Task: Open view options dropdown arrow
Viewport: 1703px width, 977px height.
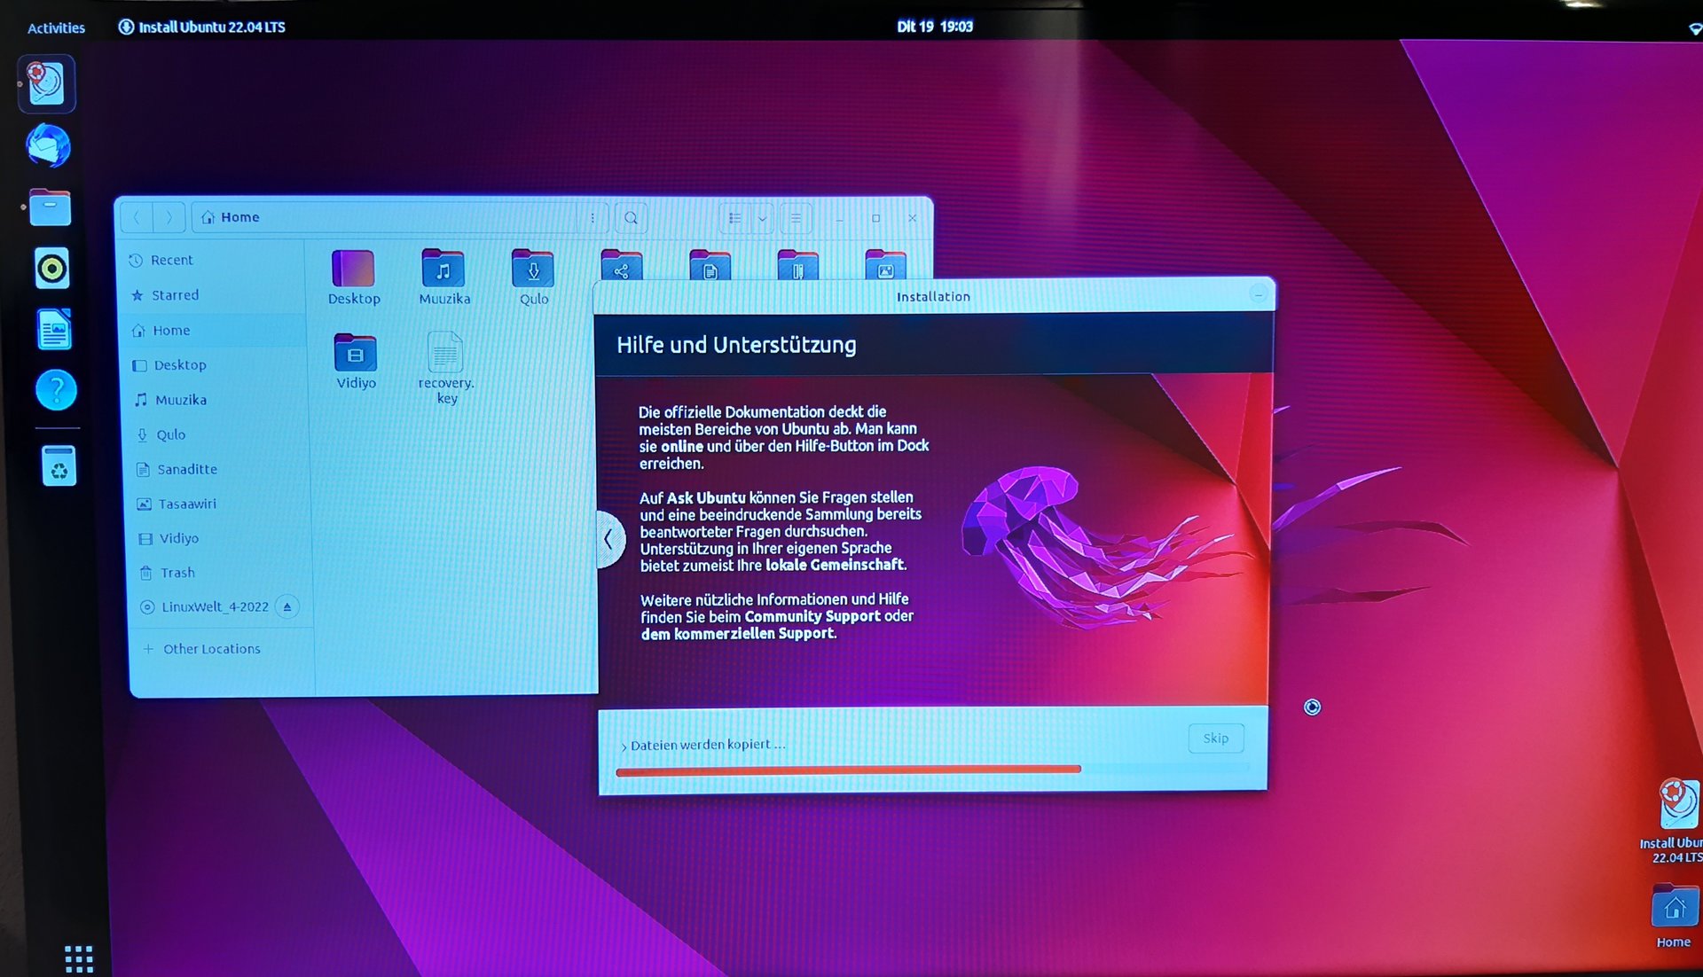Action: [x=762, y=218]
